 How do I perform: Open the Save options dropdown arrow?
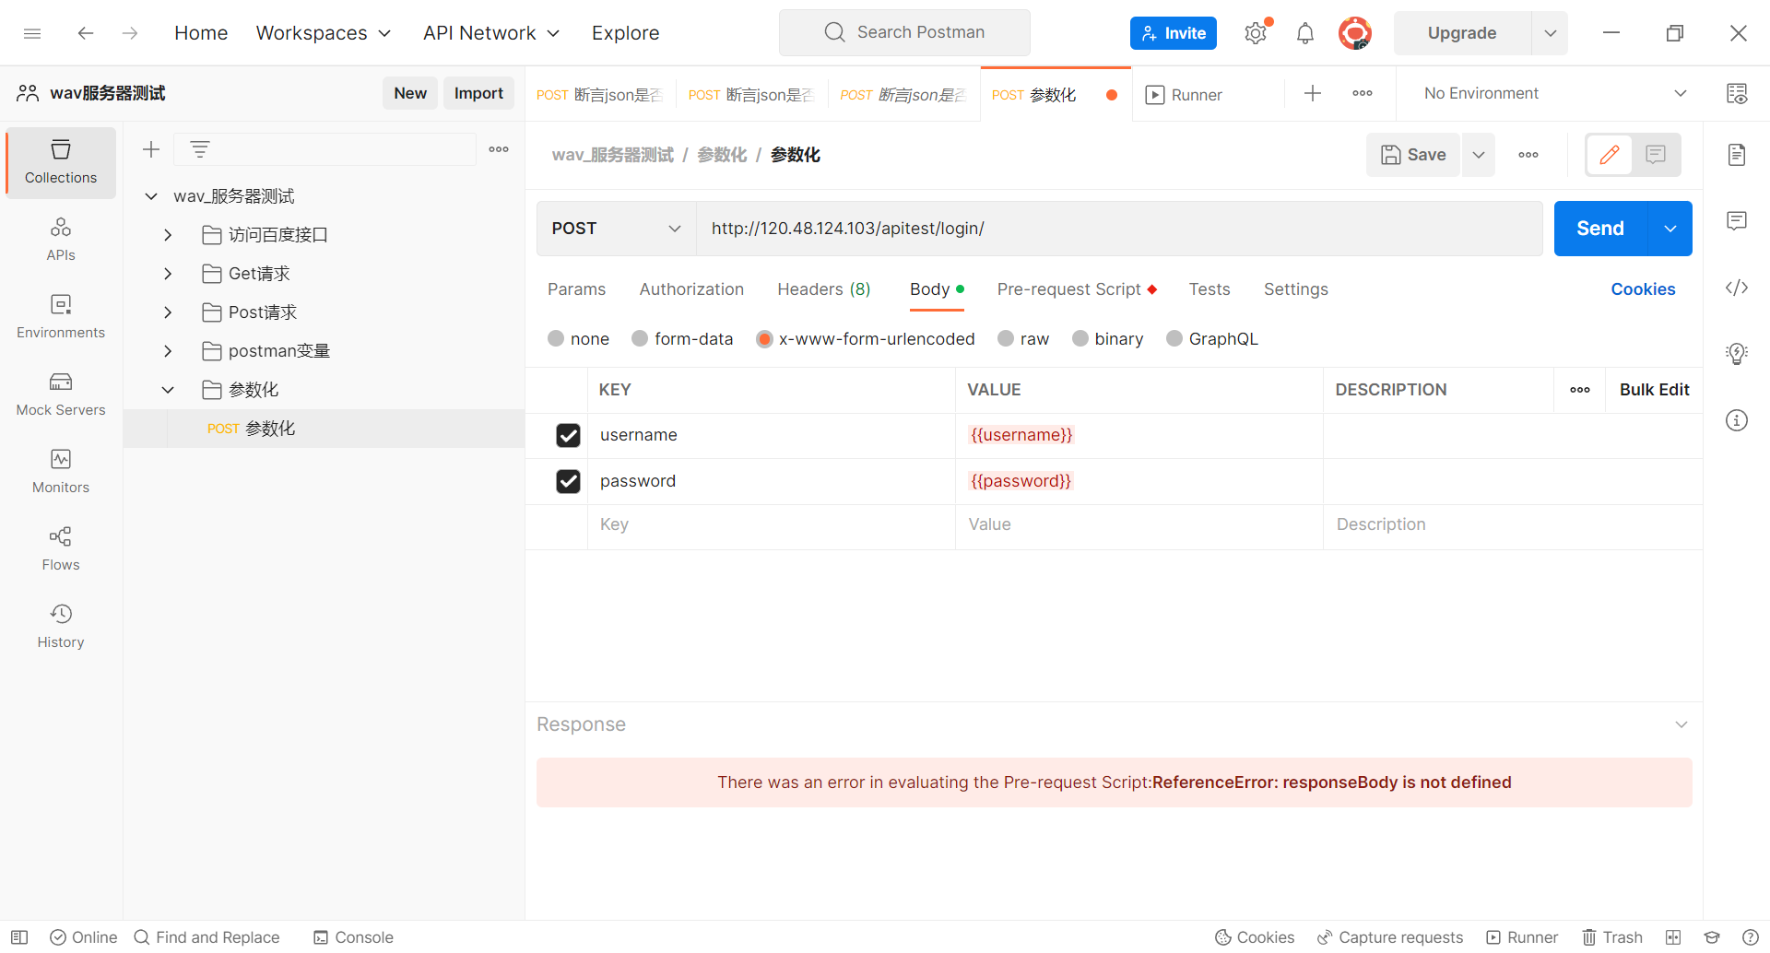point(1479,155)
